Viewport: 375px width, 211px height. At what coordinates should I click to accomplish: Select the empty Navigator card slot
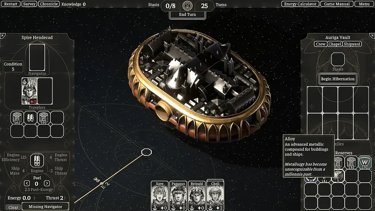pyautogui.click(x=37, y=57)
